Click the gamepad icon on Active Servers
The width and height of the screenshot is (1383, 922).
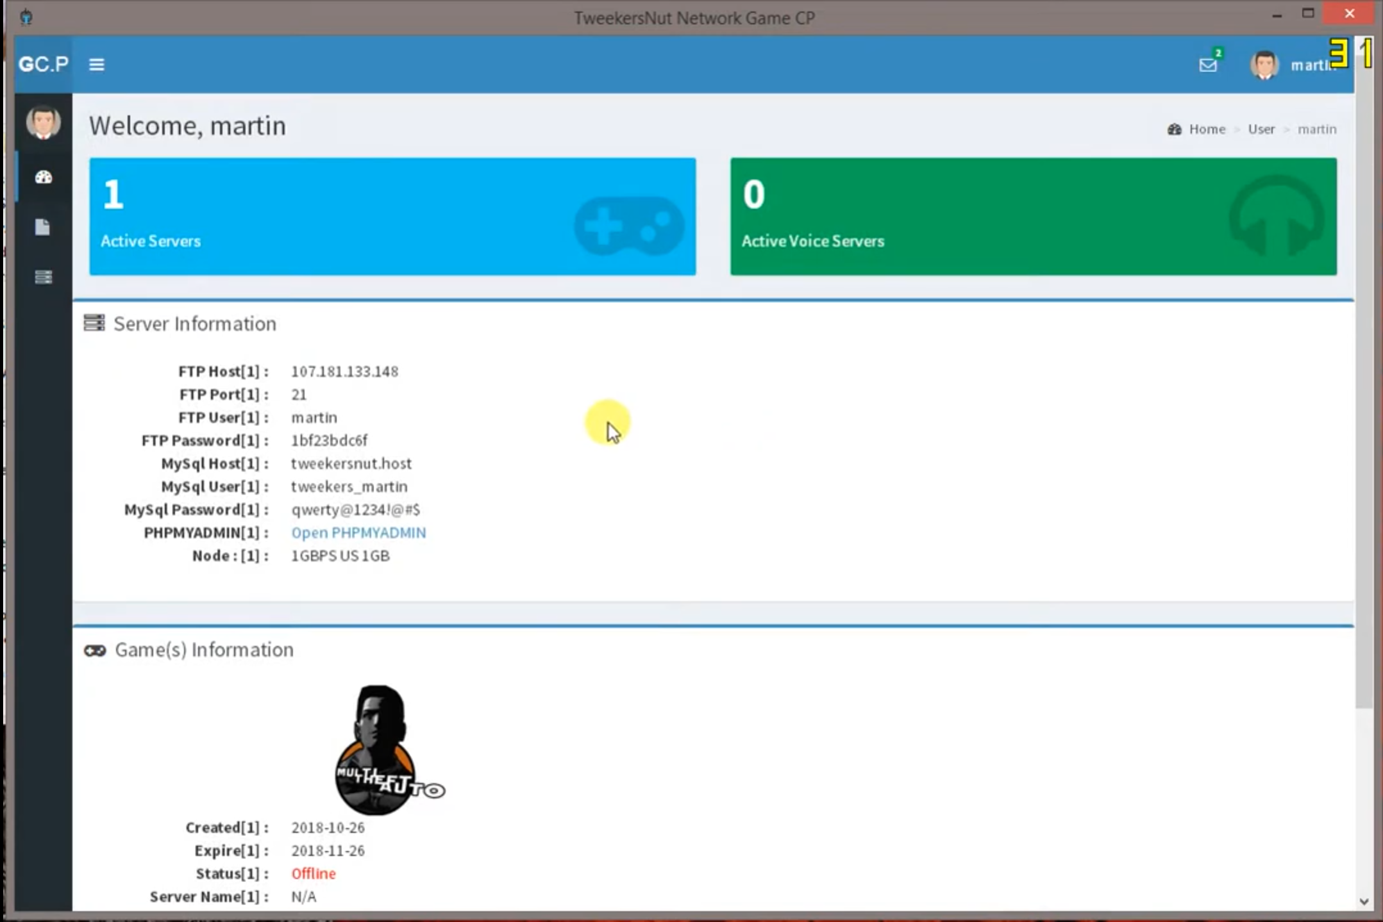[x=628, y=226]
